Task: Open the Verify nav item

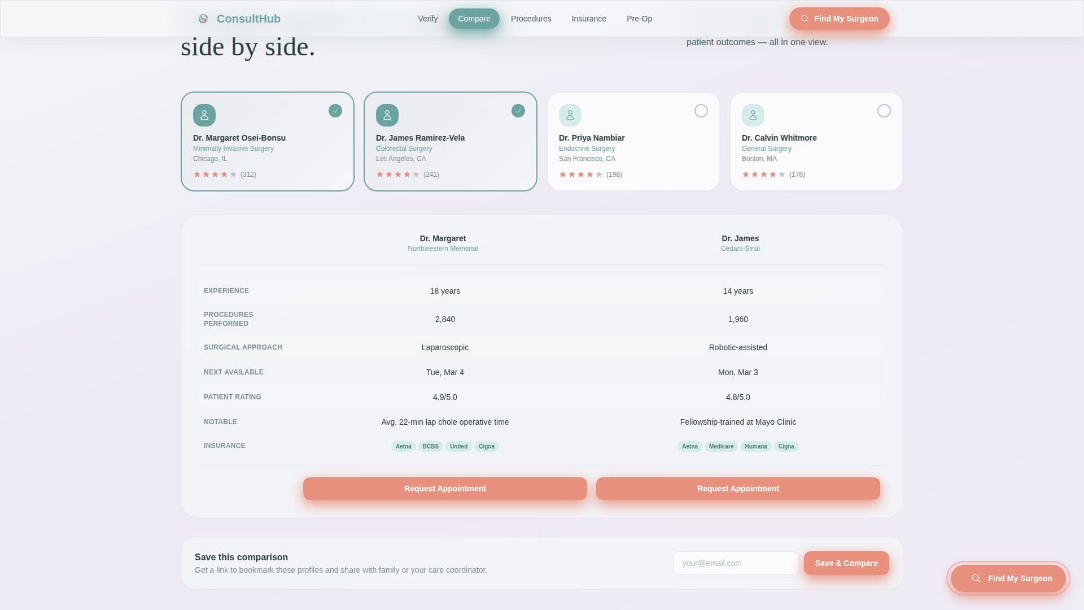Action: tap(428, 19)
